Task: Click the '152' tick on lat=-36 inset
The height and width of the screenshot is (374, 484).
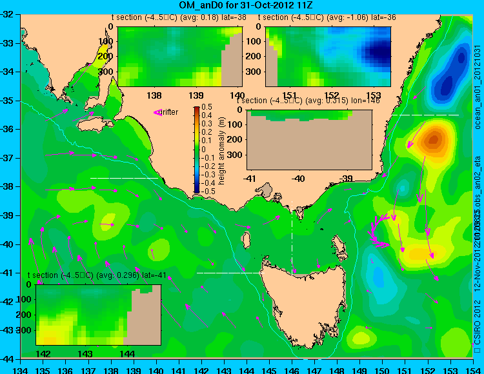Action: coord(332,95)
